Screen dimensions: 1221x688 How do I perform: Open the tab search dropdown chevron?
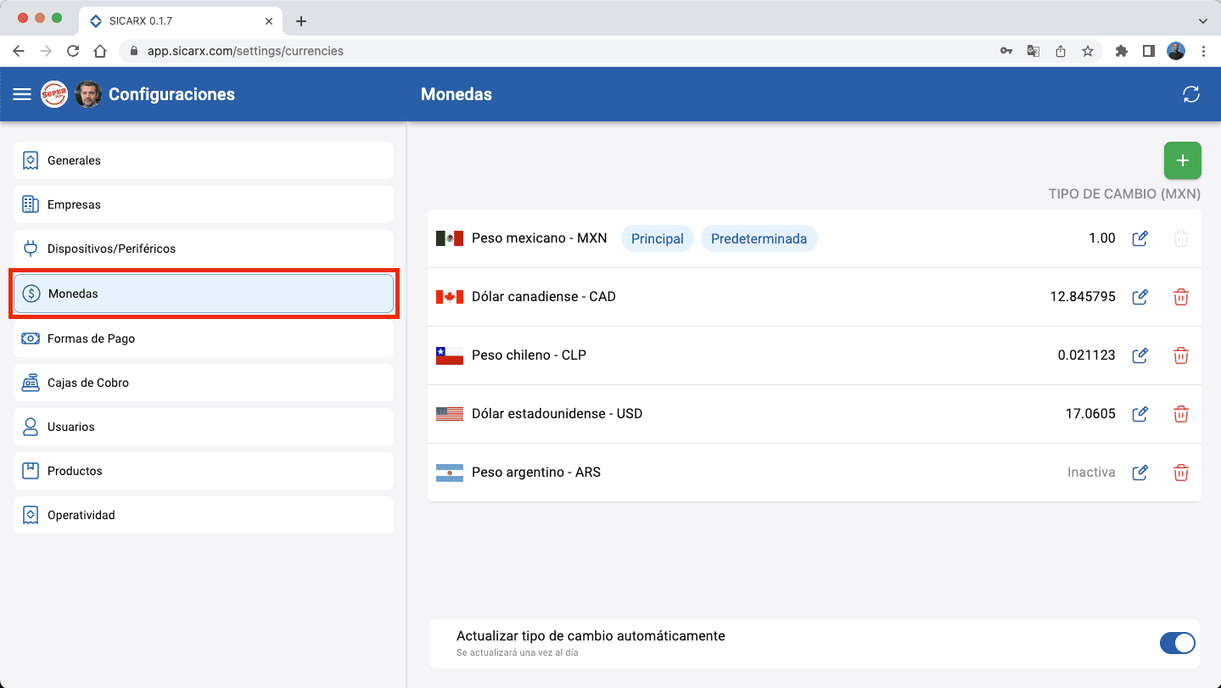click(x=1202, y=20)
